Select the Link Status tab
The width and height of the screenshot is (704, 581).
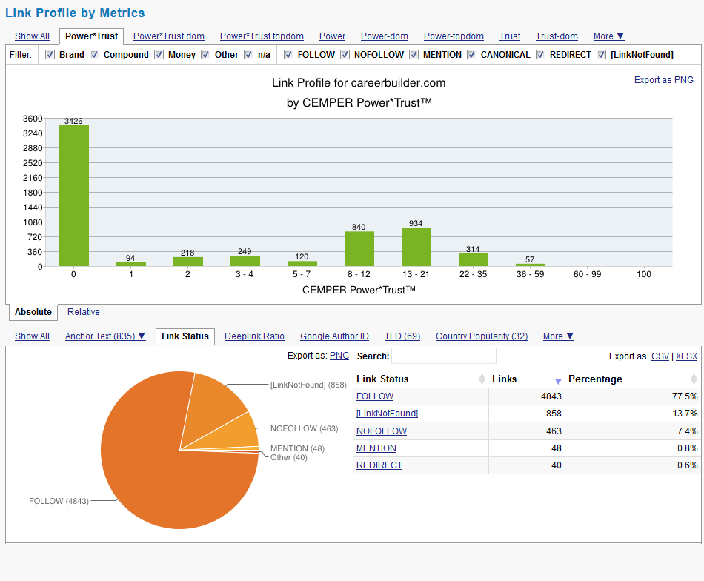tap(185, 336)
